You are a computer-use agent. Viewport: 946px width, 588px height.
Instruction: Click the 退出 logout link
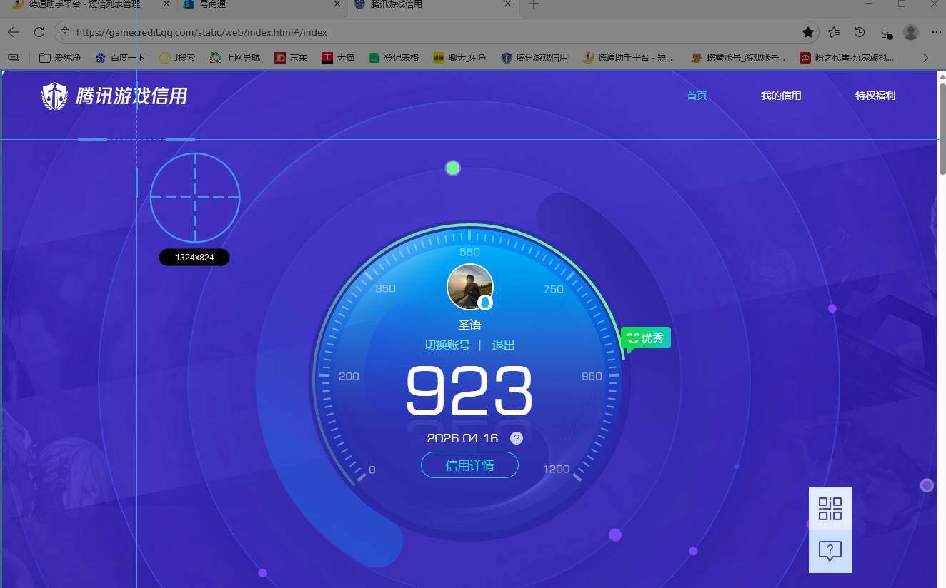click(x=504, y=345)
